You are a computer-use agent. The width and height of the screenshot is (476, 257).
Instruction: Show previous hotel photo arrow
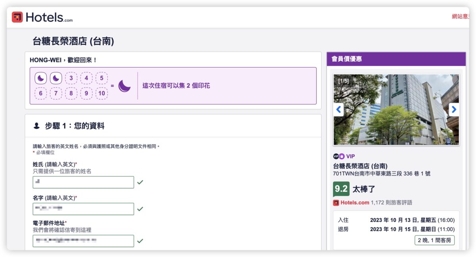coord(339,109)
